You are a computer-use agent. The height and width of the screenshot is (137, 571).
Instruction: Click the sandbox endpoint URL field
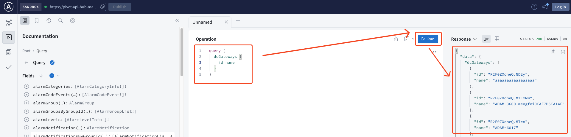pyautogui.click(x=74, y=7)
